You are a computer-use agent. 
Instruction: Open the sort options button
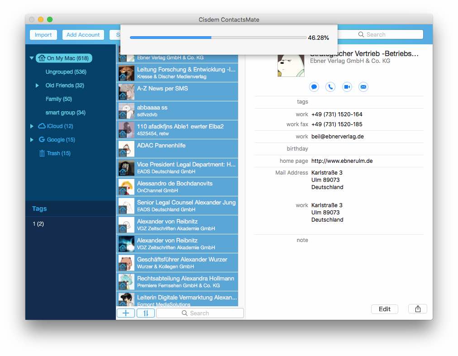[146, 313]
